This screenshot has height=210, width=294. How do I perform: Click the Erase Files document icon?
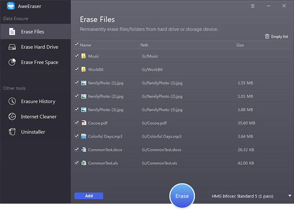pyautogui.click(x=12, y=32)
